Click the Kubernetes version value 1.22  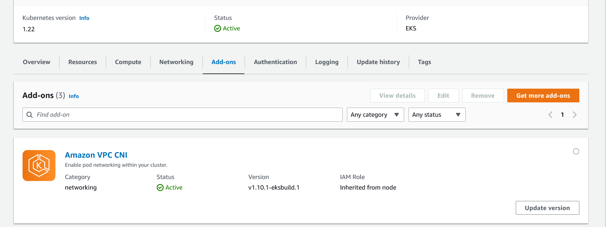pyautogui.click(x=29, y=29)
